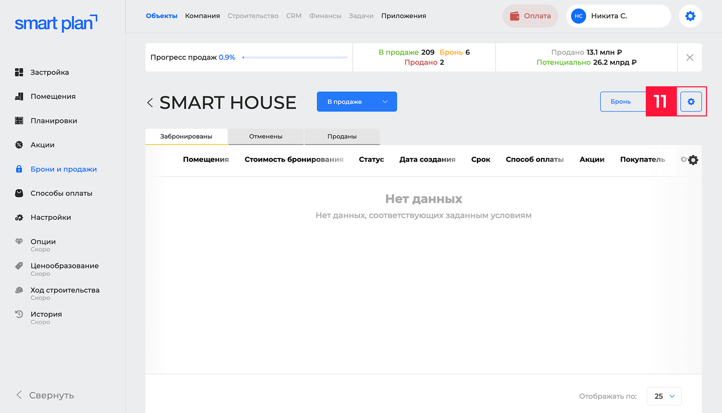
Task: Sort by Дата создания column header
Action: click(428, 160)
